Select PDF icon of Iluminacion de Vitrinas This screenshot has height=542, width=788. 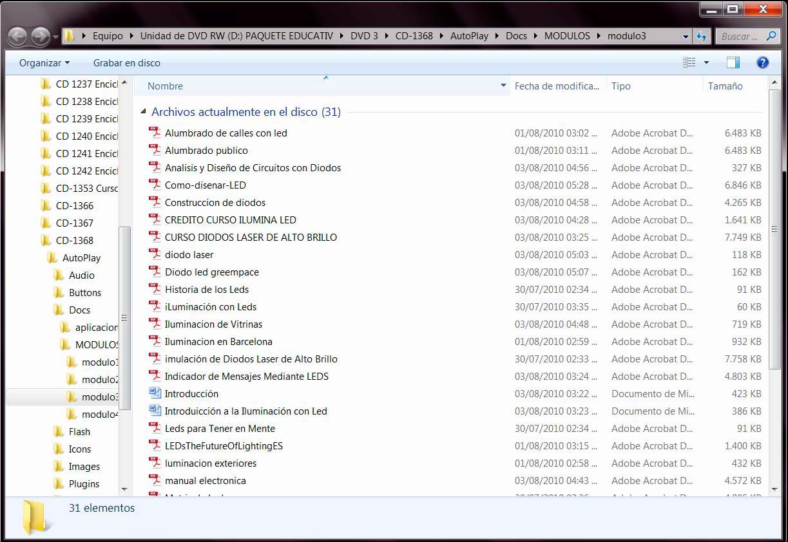coord(155,324)
